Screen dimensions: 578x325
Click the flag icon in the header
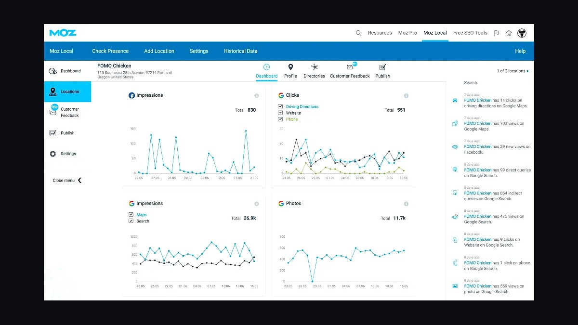point(497,33)
